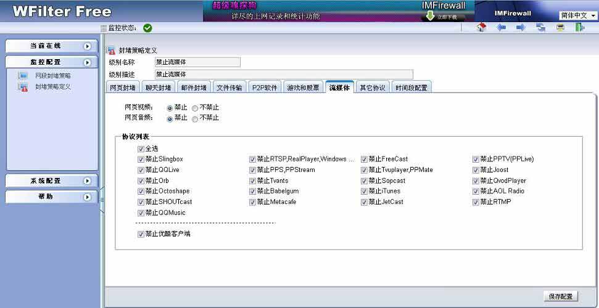Screen dimensions: 599x308
Task: Expand the 系统配置 sidebar section arrow
Action: point(88,181)
